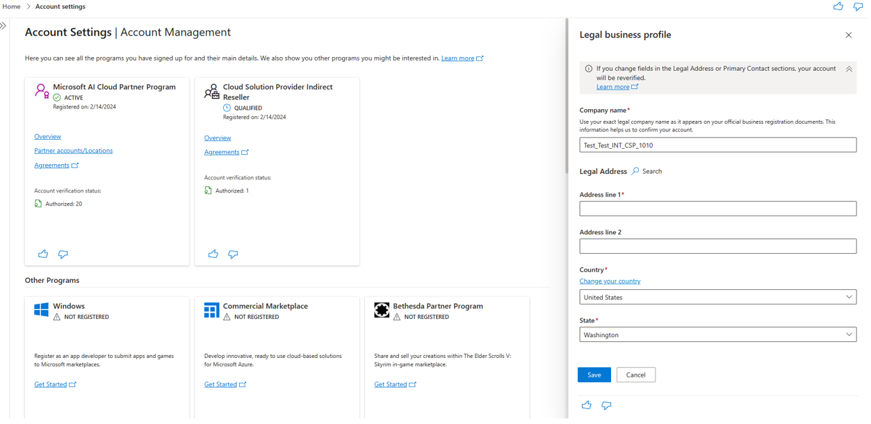Click the Address line 1 input field

pos(717,209)
